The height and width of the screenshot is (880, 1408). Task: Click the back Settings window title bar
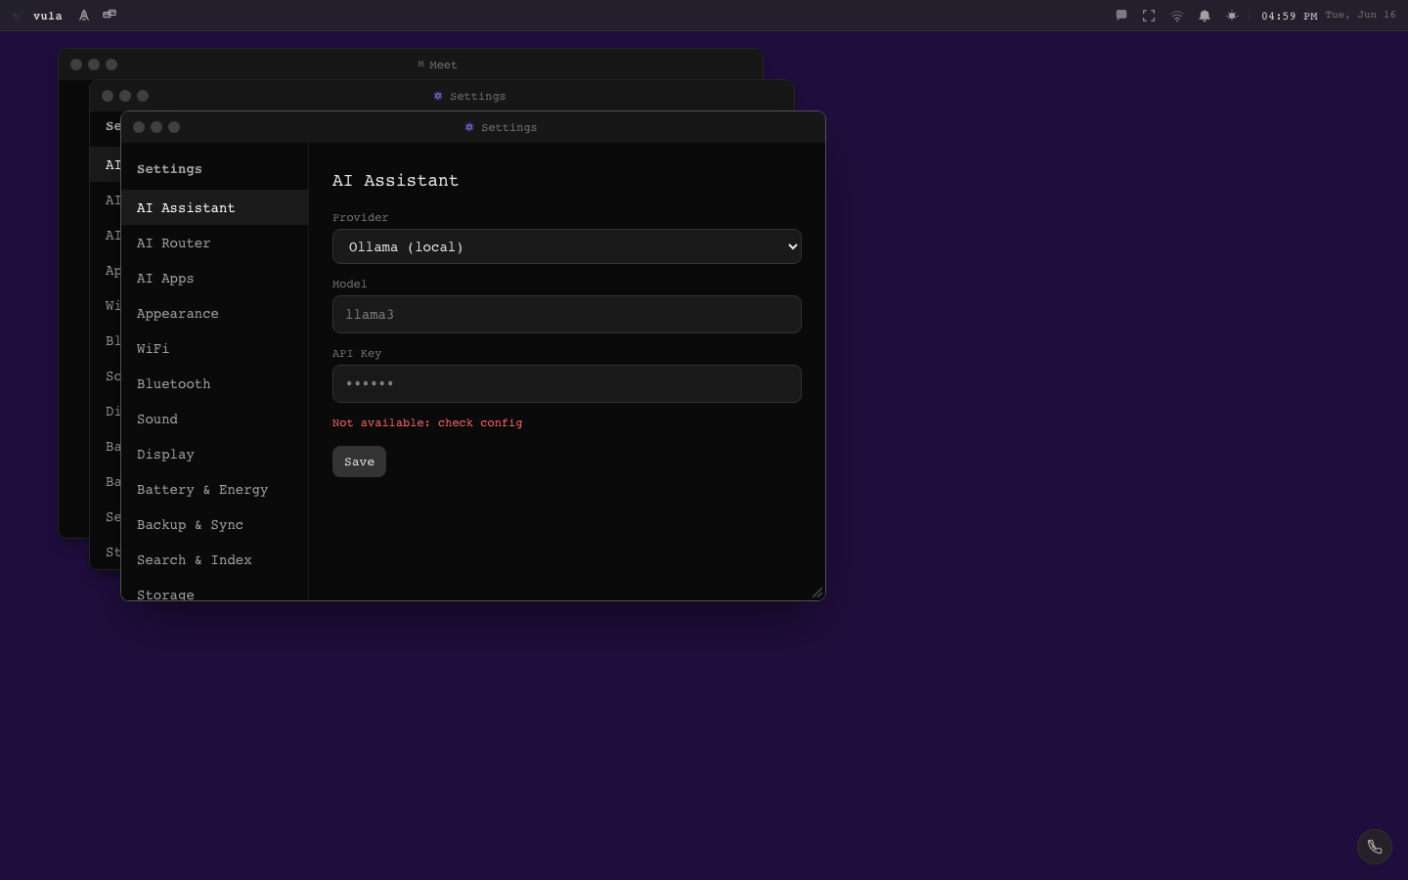pyautogui.click(x=442, y=96)
